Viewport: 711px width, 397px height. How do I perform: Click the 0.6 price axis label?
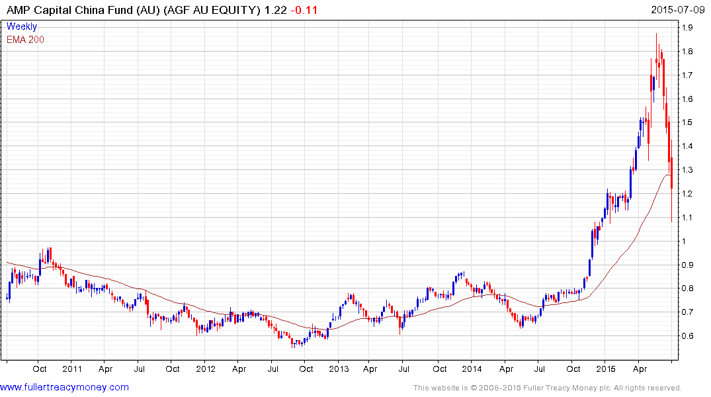tap(687, 336)
